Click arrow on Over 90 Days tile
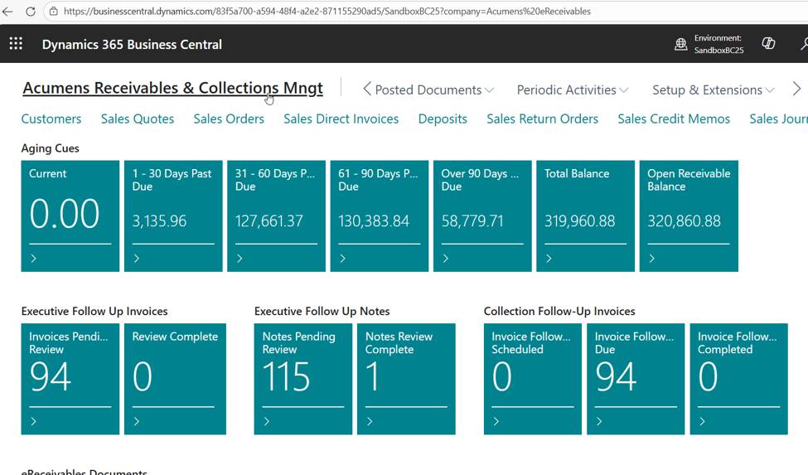Image resolution: width=808 pixels, height=475 pixels. (x=446, y=258)
